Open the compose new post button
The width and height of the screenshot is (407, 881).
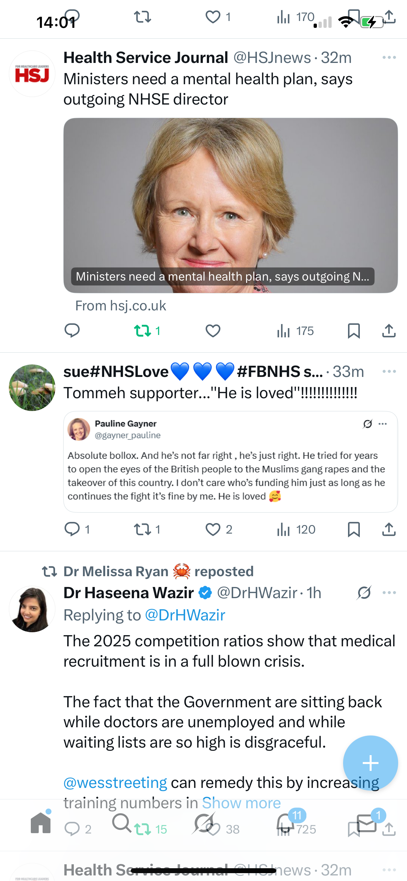point(370,763)
